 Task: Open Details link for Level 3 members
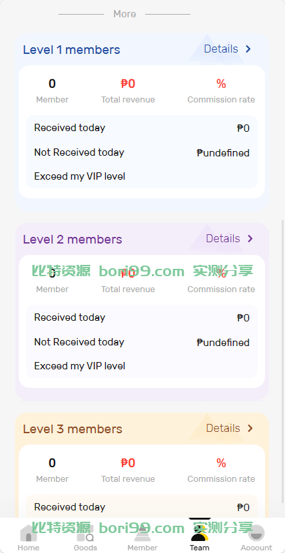(x=223, y=428)
